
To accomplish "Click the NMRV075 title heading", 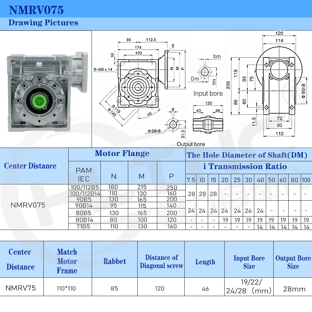I will 36,10.
